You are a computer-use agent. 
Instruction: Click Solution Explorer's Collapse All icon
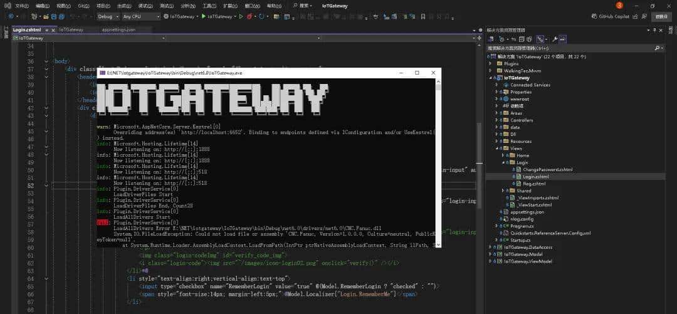522,39
